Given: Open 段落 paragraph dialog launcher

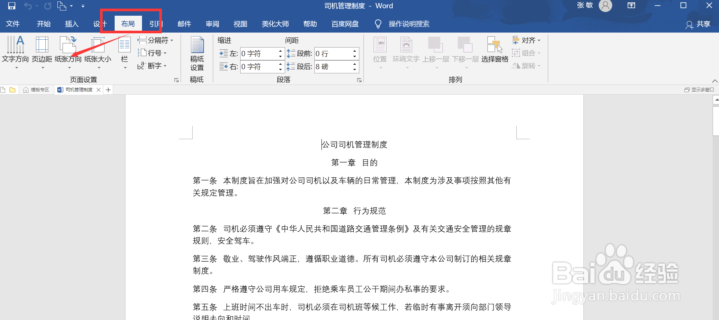Looking at the screenshot, I should click(x=359, y=80).
